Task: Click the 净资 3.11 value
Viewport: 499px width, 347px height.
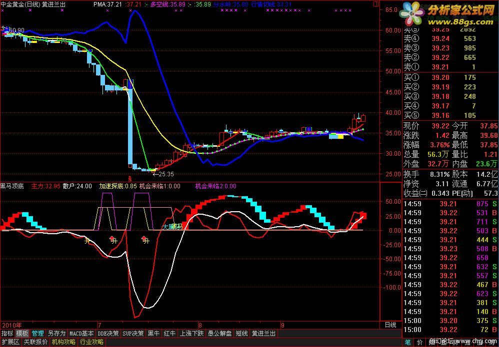Action: tap(442, 184)
